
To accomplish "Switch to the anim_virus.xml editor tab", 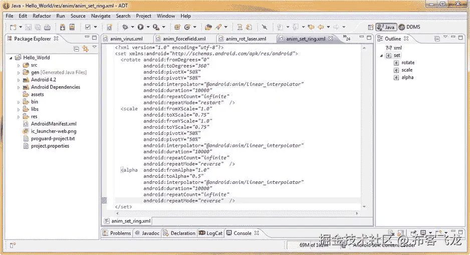I will point(126,39).
